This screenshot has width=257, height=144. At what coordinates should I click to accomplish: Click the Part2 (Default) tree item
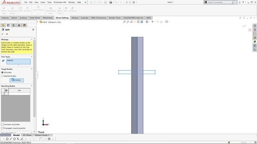[x=51, y=22]
